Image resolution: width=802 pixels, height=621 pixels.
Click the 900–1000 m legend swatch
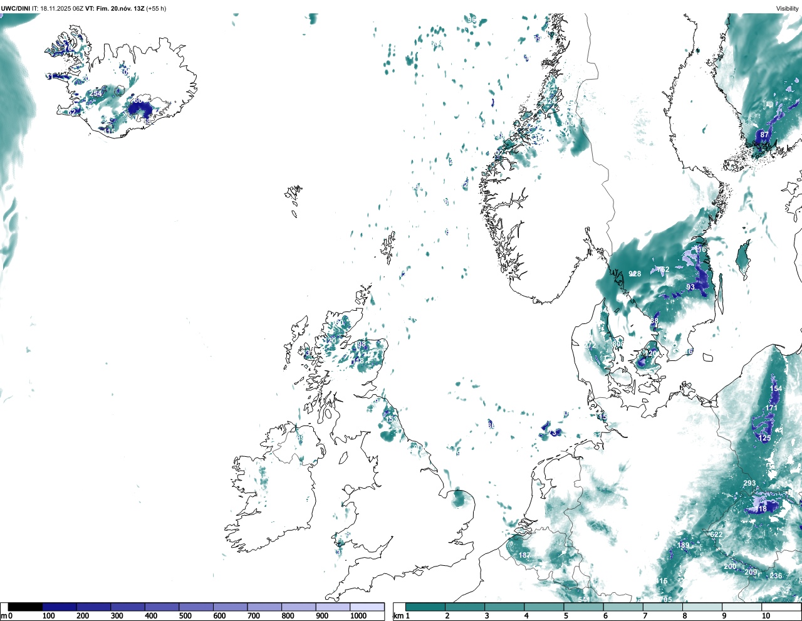[x=333, y=607]
